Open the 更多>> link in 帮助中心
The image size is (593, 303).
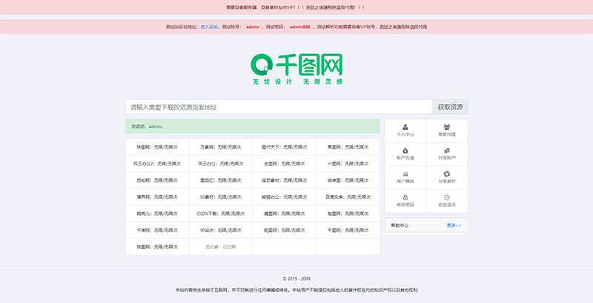[454, 225]
